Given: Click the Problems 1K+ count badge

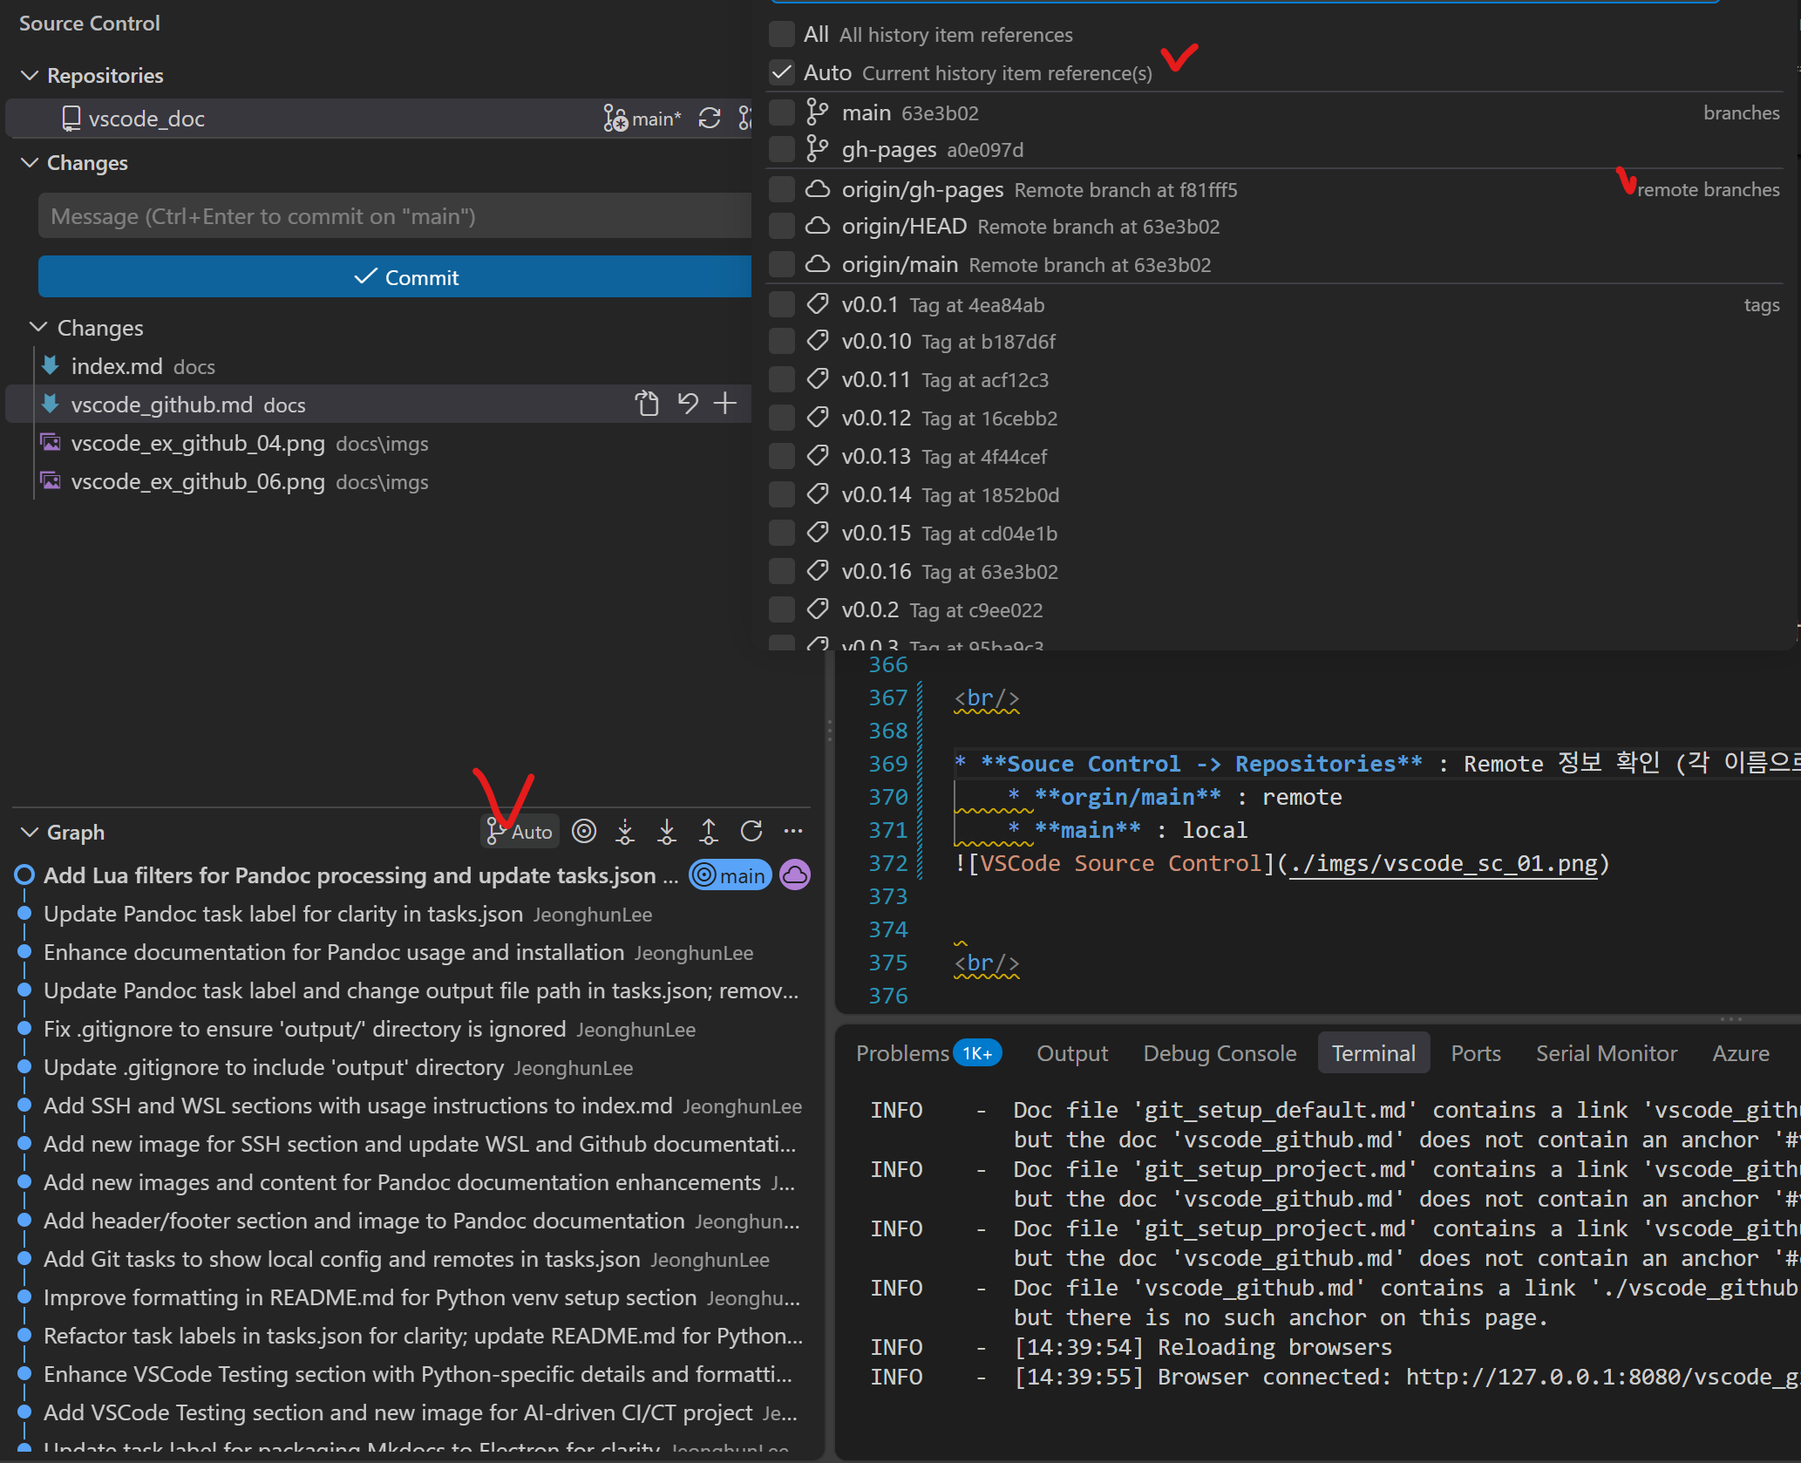Looking at the screenshot, I should coord(977,1053).
